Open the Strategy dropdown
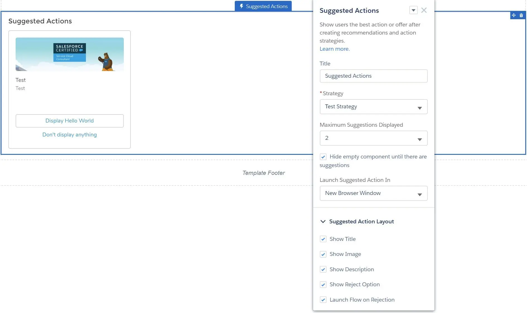The image size is (527, 313). pos(373,107)
